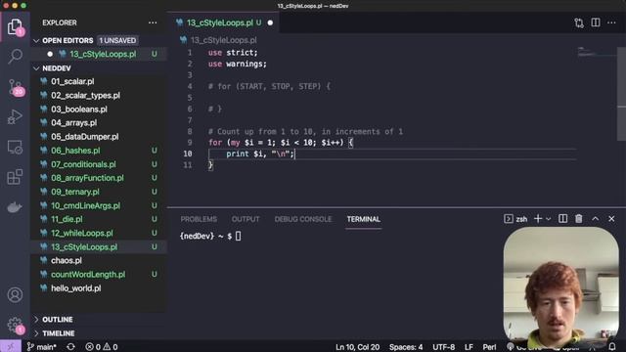Select the Terminal tab
Viewport: 626px width, 352px height.
click(x=363, y=219)
